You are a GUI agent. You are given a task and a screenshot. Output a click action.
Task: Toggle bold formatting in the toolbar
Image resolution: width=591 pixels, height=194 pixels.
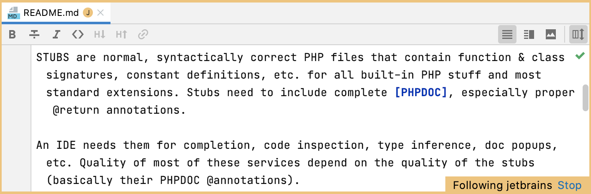tap(13, 34)
